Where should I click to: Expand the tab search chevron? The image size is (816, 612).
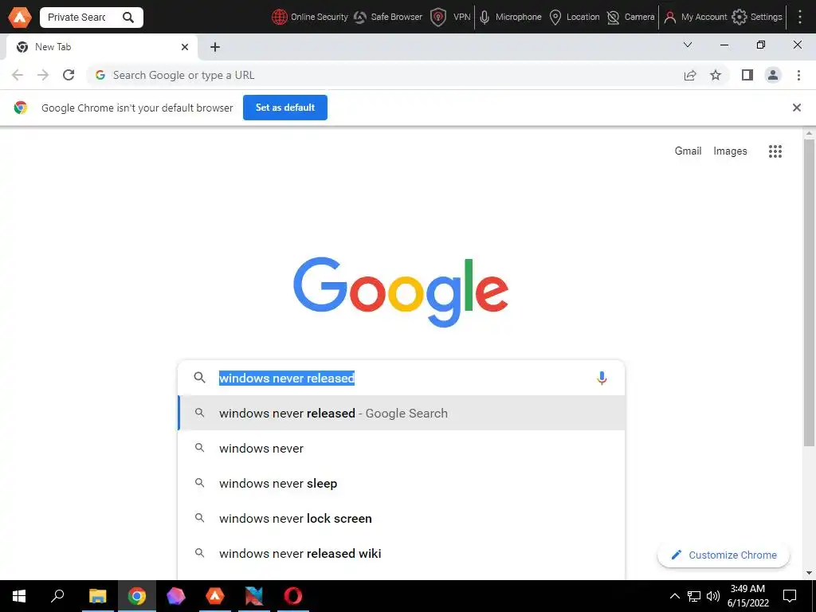[688, 45]
